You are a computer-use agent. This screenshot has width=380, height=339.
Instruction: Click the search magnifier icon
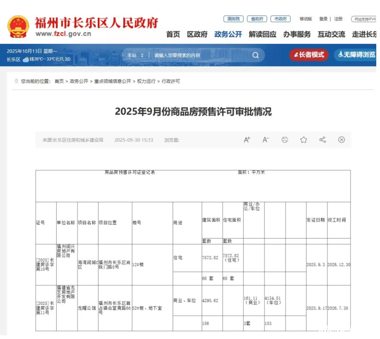[255, 55]
